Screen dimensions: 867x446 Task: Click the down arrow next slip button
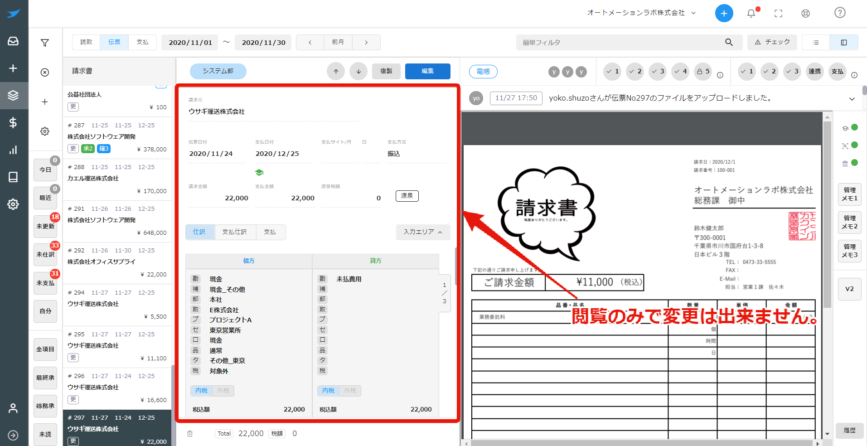tap(358, 71)
